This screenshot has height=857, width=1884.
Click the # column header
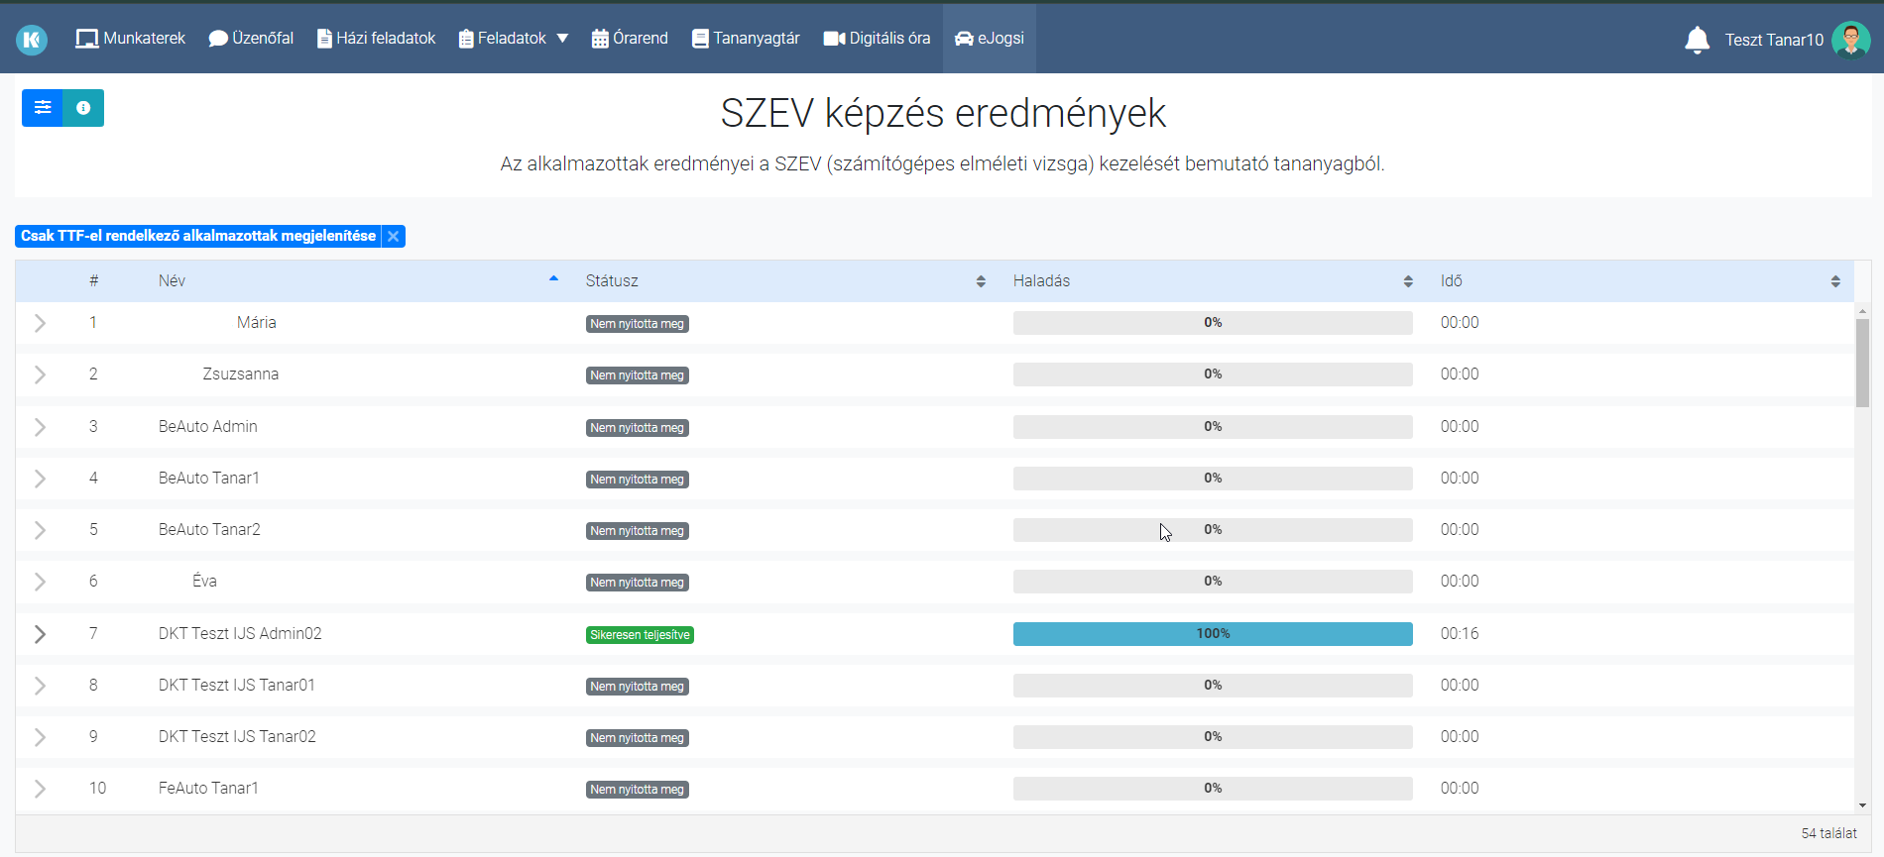[x=93, y=280]
